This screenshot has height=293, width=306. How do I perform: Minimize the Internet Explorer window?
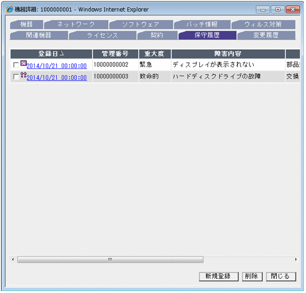263,9
